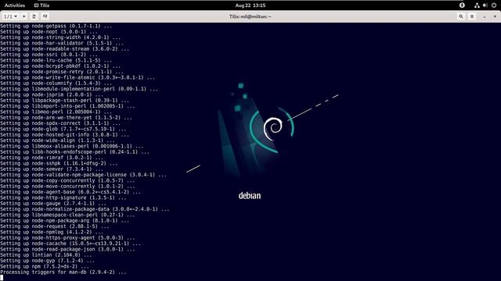Add a new terminal session with plus button
Viewport: 501px width, 281px height.
click(24, 16)
